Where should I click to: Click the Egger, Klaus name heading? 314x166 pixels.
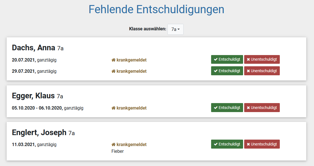[33, 96]
